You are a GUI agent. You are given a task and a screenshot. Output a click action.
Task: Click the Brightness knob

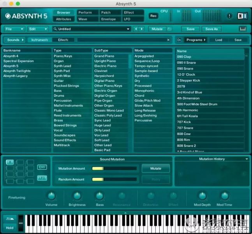click(x=77, y=196)
